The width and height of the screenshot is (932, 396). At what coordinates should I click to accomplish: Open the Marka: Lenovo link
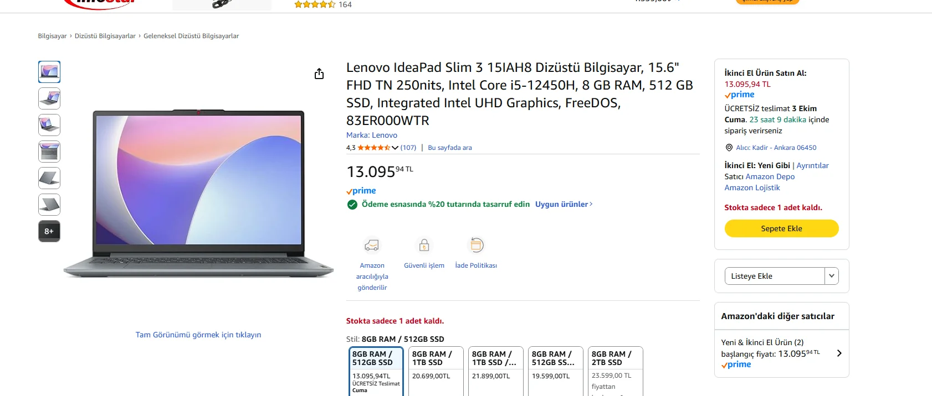tap(372, 135)
